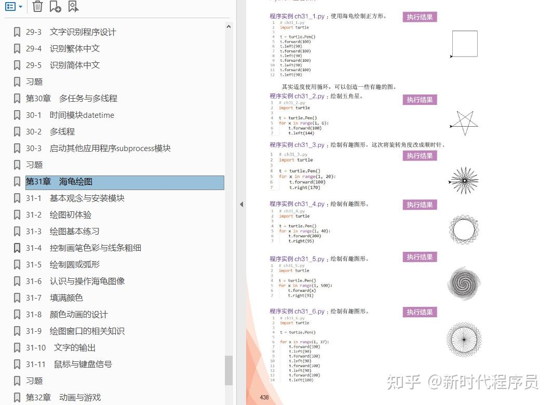Click bookmark icon beside 30-3 subprocess模块

click(x=17, y=148)
